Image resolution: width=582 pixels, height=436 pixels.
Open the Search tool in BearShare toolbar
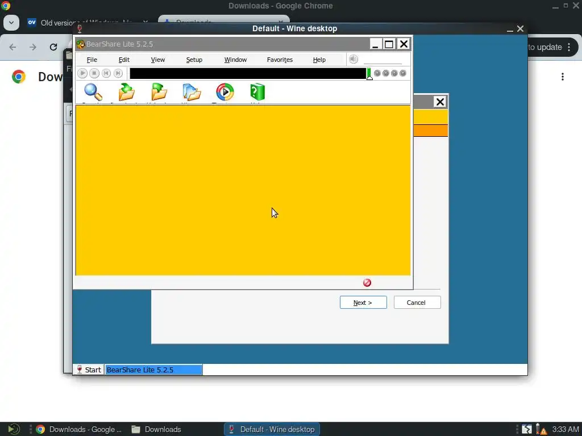tap(93, 92)
